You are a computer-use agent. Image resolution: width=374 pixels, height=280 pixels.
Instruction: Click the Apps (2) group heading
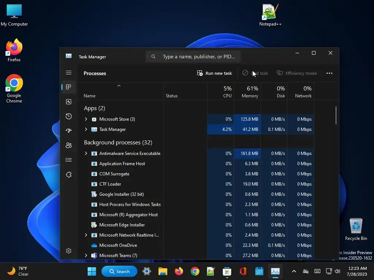95,108
